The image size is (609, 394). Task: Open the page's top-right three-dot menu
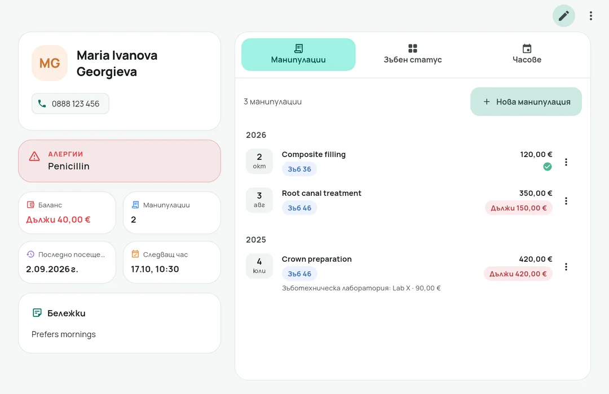[x=591, y=16]
